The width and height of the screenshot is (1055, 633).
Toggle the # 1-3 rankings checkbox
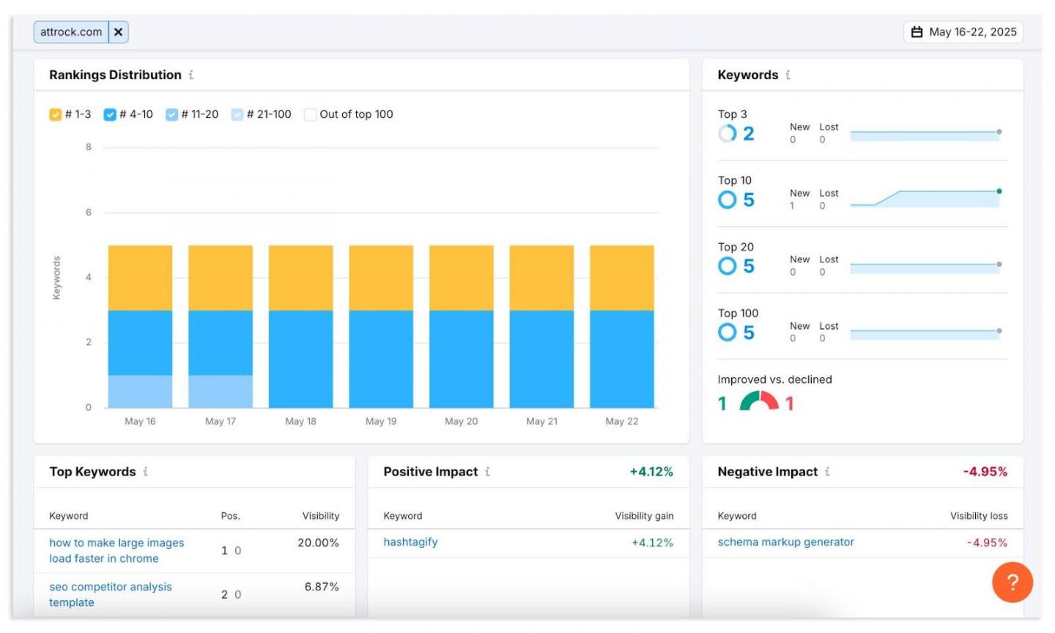pyautogui.click(x=56, y=114)
